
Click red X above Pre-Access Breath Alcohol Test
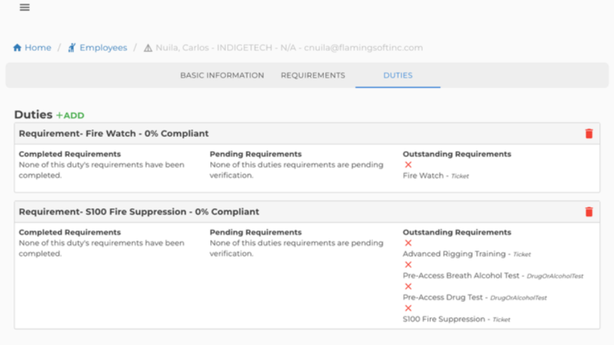[408, 265]
